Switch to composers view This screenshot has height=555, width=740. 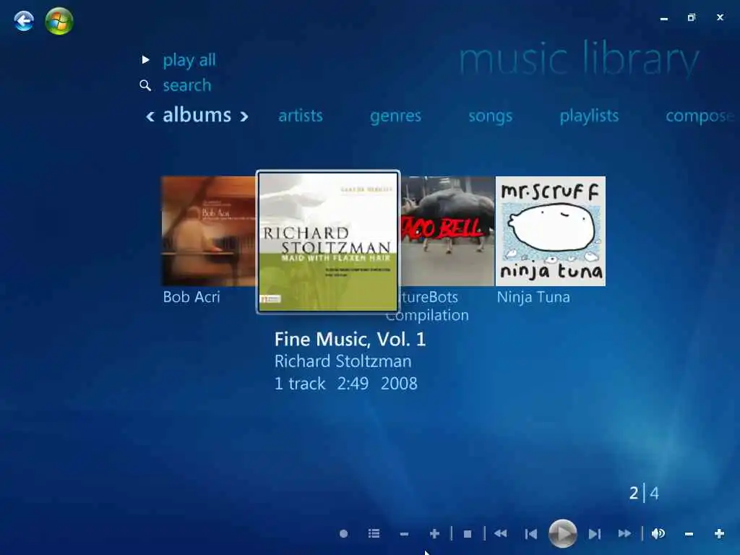pyautogui.click(x=700, y=116)
